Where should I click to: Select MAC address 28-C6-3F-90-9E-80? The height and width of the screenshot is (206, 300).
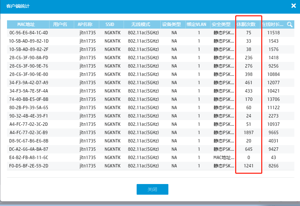29,74
